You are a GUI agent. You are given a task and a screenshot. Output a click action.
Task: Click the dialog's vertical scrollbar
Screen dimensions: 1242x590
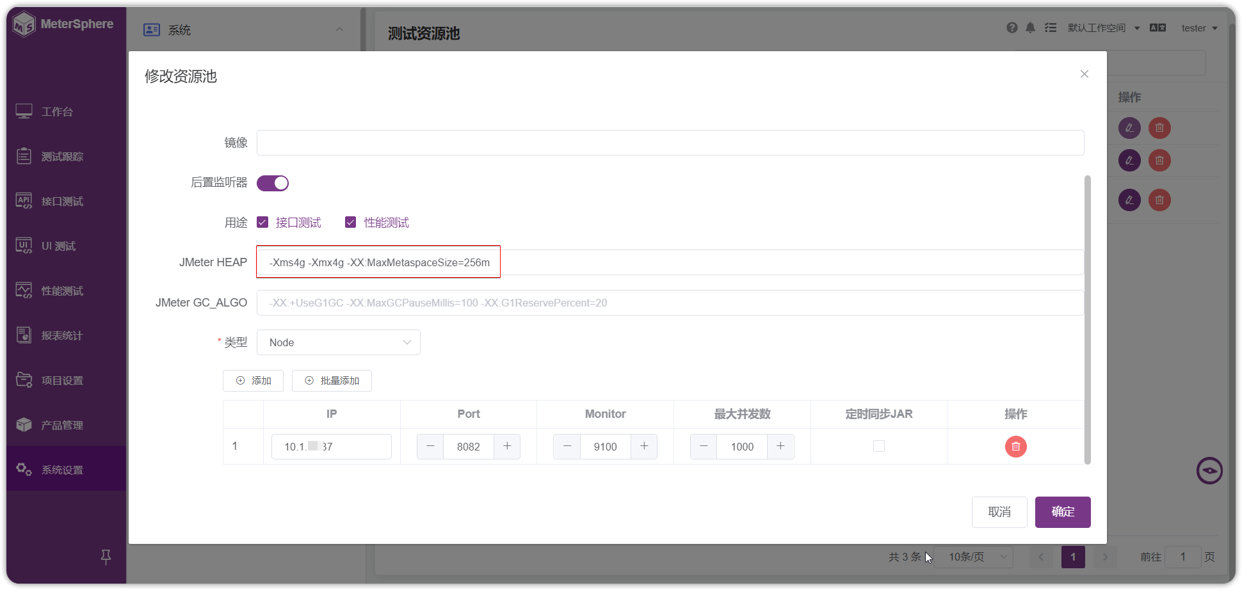coord(1088,320)
